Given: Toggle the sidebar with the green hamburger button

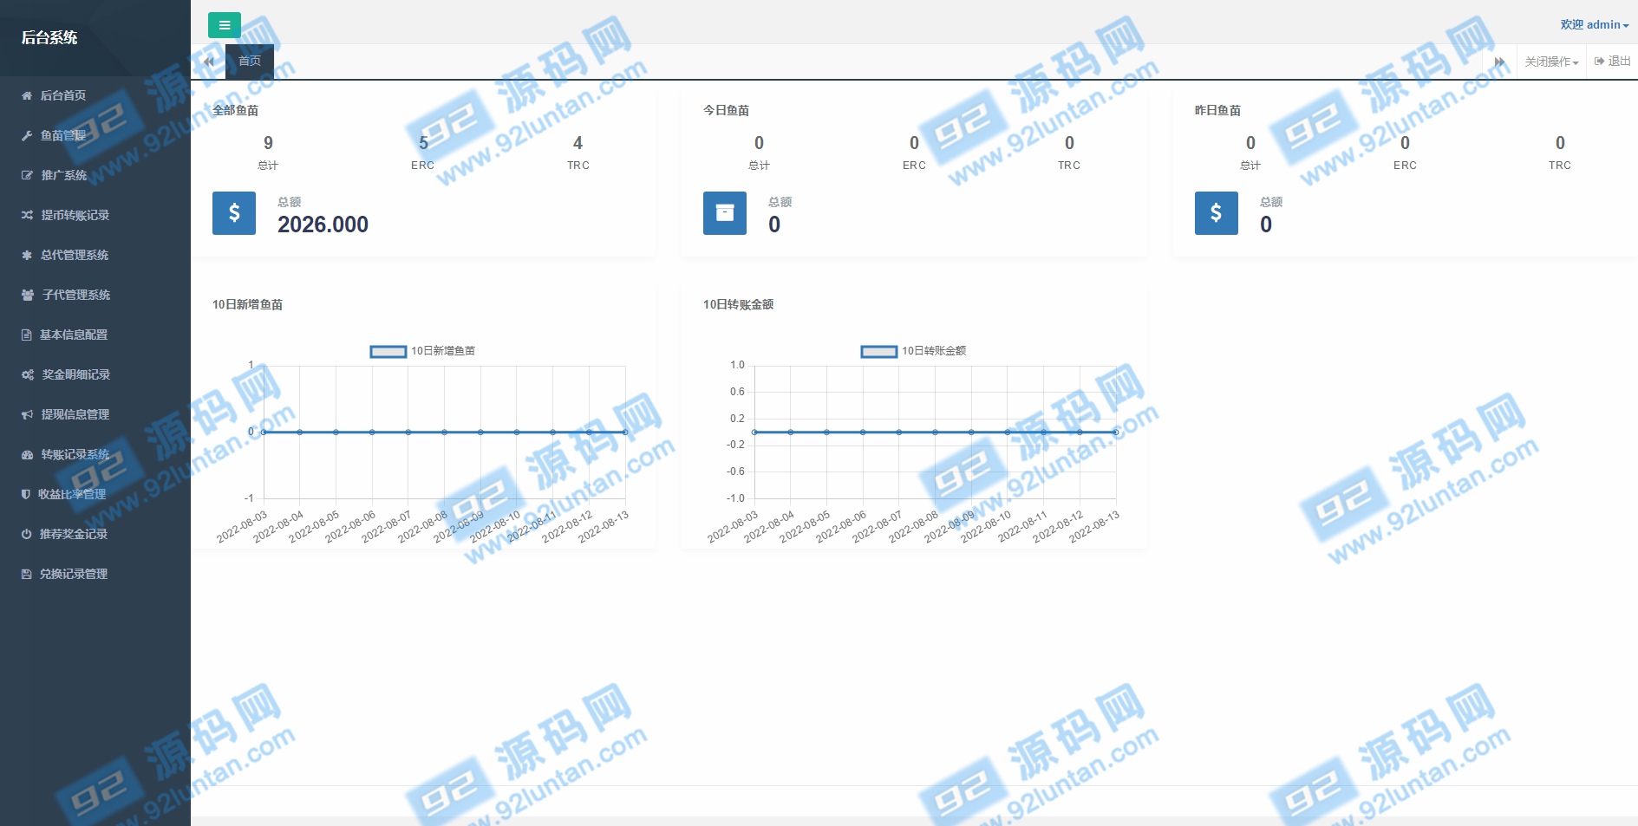Looking at the screenshot, I should 225,25.
